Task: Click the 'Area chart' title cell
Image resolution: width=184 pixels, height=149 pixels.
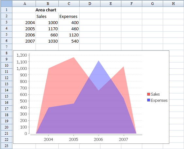Action: point(46,10)
